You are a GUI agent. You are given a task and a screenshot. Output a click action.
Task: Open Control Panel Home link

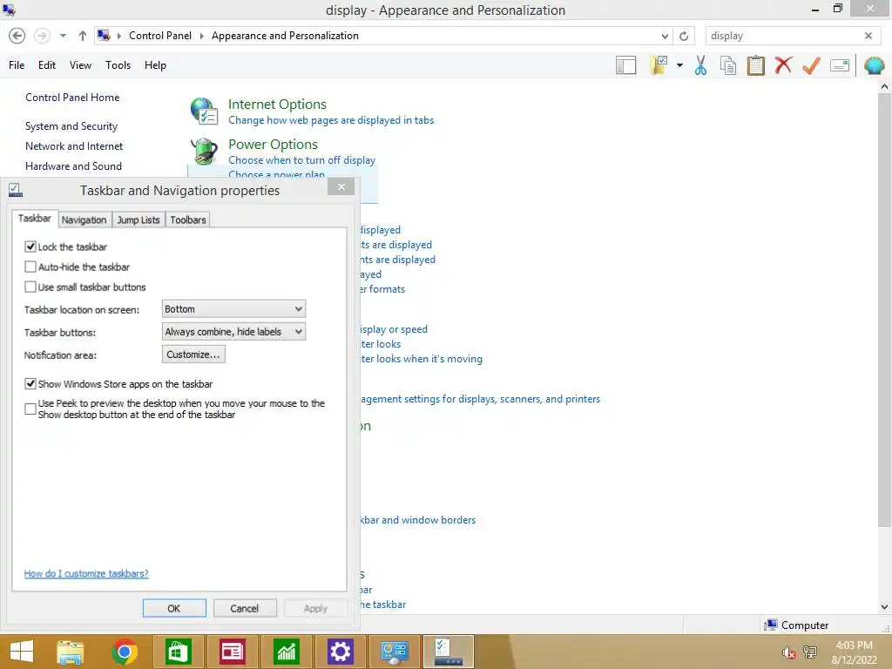tap(72, 98)
